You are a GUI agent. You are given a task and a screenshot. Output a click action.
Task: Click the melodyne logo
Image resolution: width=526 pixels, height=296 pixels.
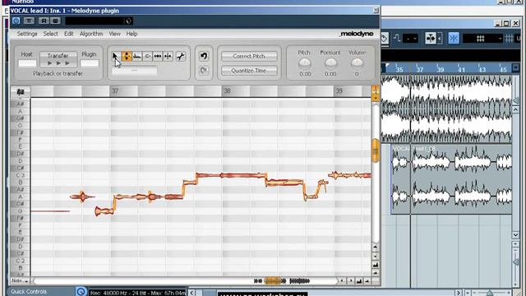click(356, 34)
